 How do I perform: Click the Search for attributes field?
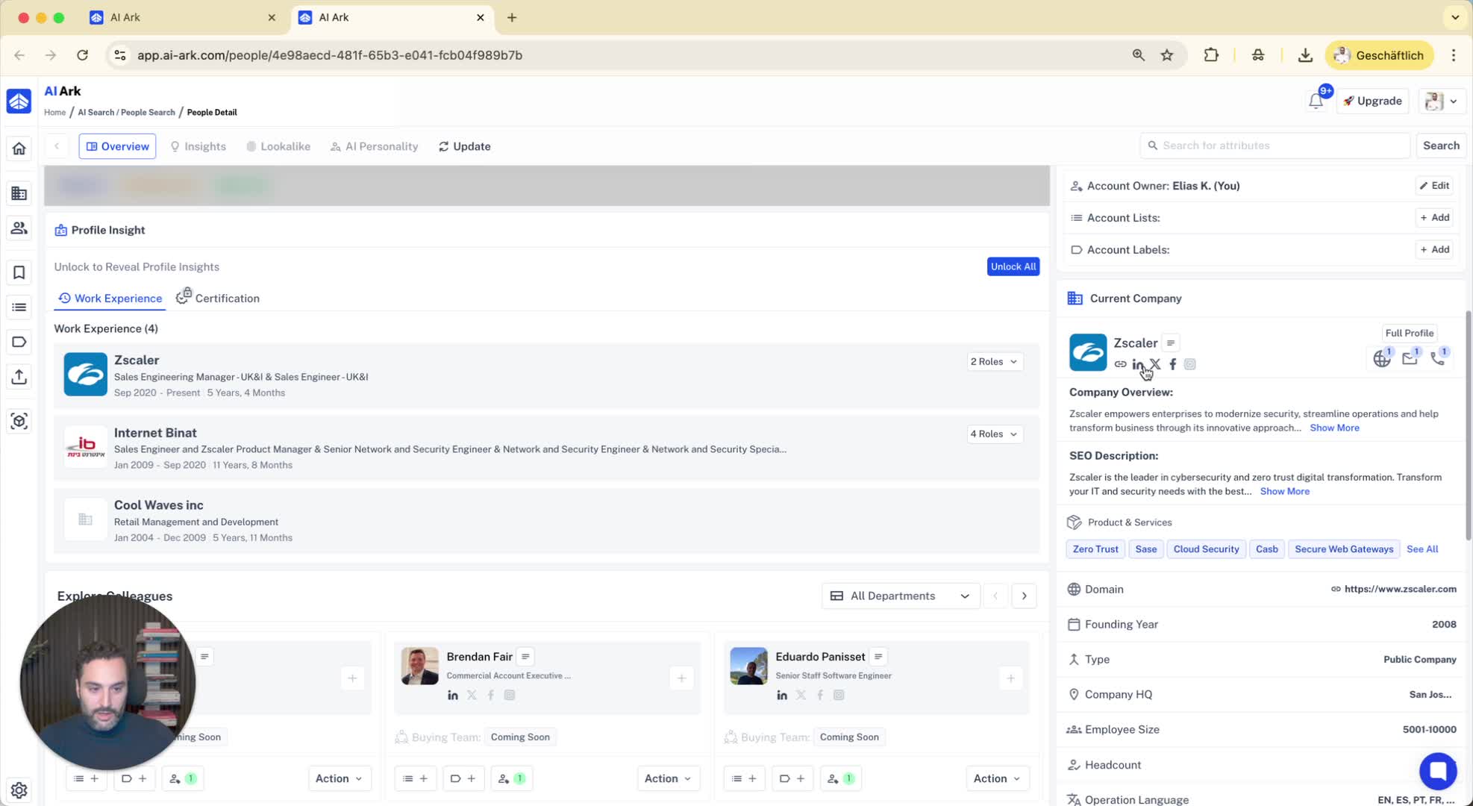1275,146
